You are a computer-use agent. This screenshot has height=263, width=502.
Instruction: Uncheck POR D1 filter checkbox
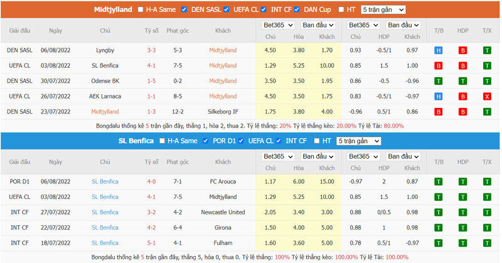tap(206, 141)
